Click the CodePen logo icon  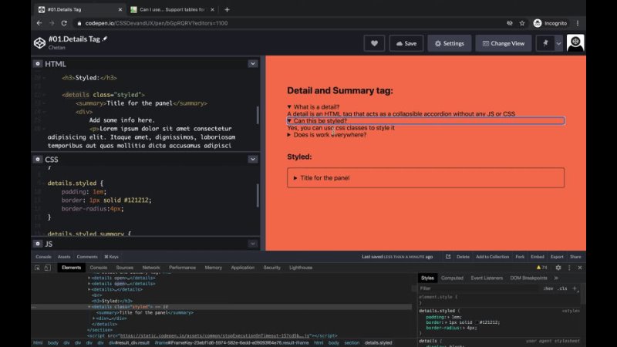pos(40,43)
